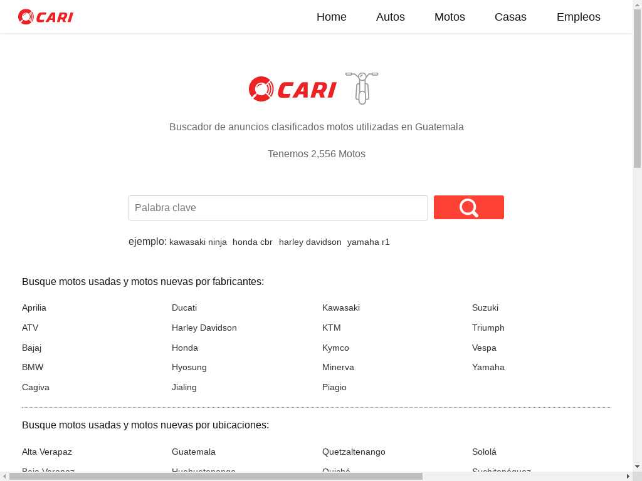
Task: Select Harley Davidson in manufacturer list
Action: pyautogui.click(x=204, y=328)
